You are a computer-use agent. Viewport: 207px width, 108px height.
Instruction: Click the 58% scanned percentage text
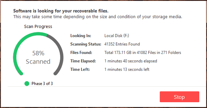click(x=38, y=53)
